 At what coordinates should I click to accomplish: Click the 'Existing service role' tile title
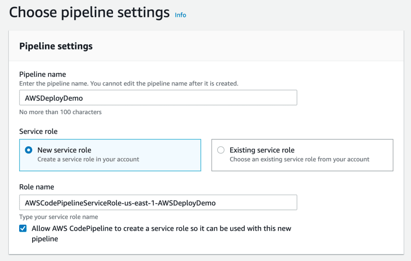(262, 150)
